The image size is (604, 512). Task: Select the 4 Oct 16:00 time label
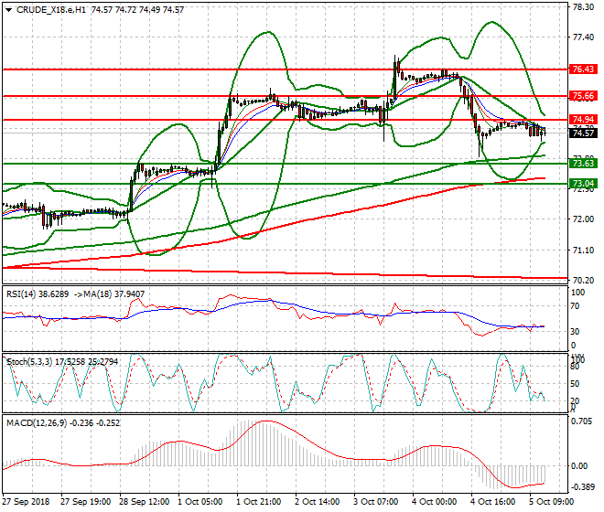pyautogui.click(x=492, y=502)
